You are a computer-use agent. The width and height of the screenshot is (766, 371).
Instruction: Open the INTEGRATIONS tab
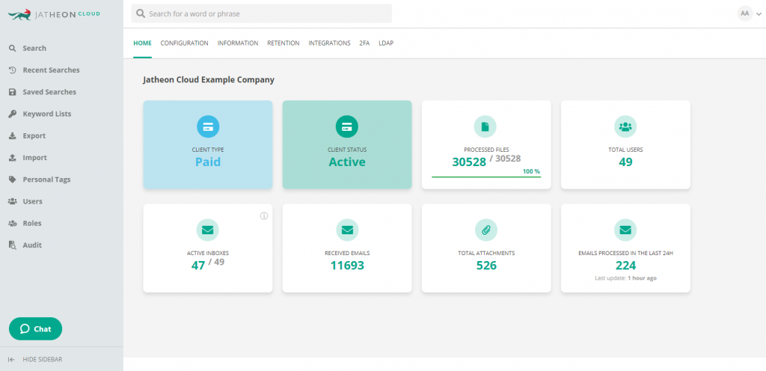329,43
